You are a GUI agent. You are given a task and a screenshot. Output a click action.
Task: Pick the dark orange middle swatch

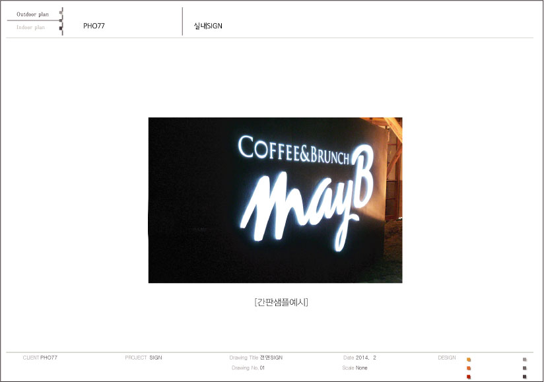click(x=469, y=368)
